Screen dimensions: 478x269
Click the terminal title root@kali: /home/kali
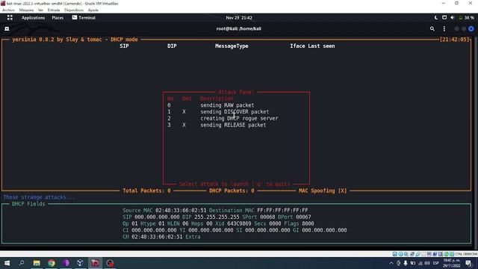(239, 28)
